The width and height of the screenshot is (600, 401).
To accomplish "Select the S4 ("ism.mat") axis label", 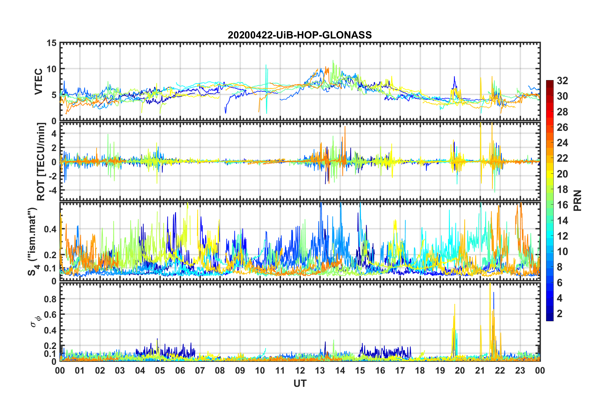I will click(x=33, y=242).
